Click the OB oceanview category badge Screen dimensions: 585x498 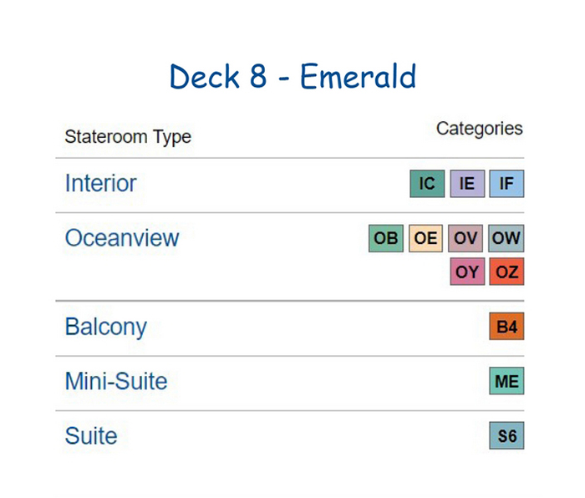pyautogui.click(x=386, y=238)
